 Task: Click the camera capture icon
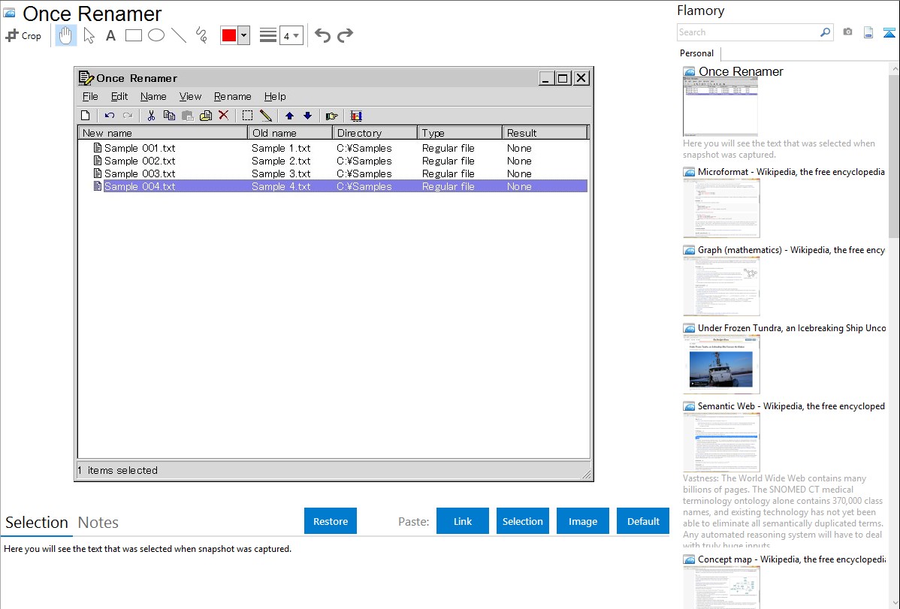pyautogui.click(x=847, y=32)
